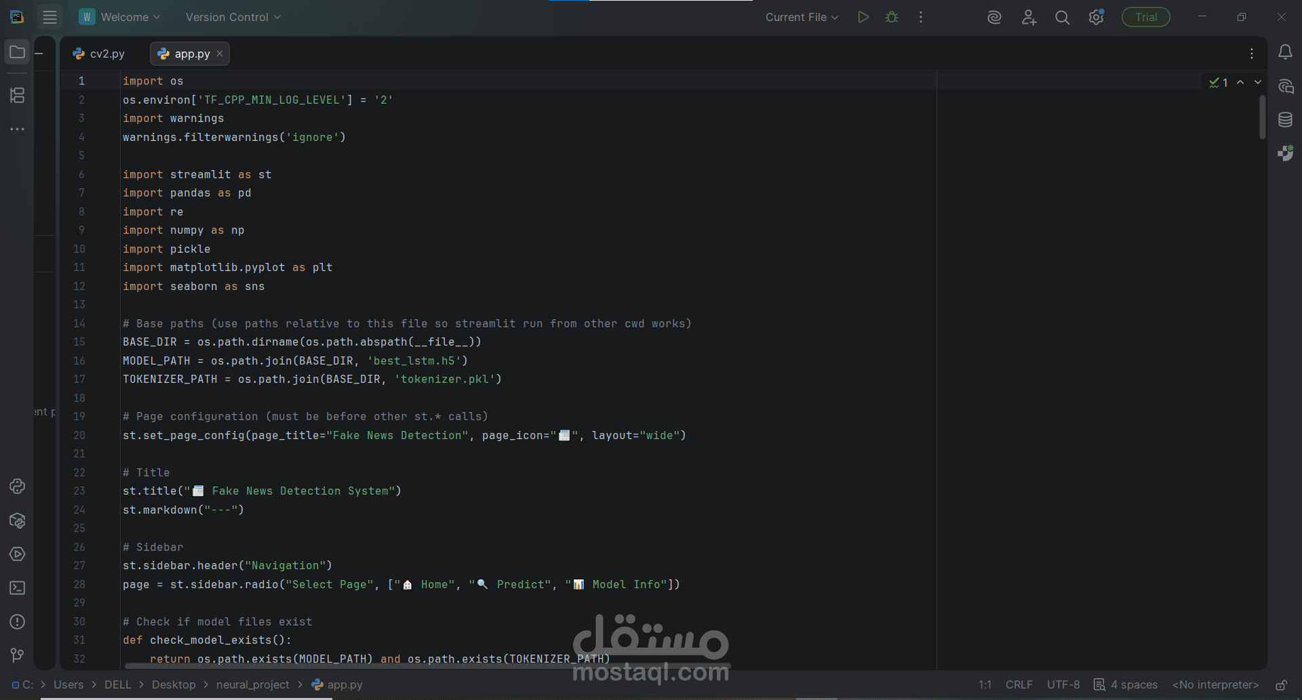Open the Project tool window
Image resolution: width=1302 pixels, height=700 pixels.
click(x=17, y=52)
